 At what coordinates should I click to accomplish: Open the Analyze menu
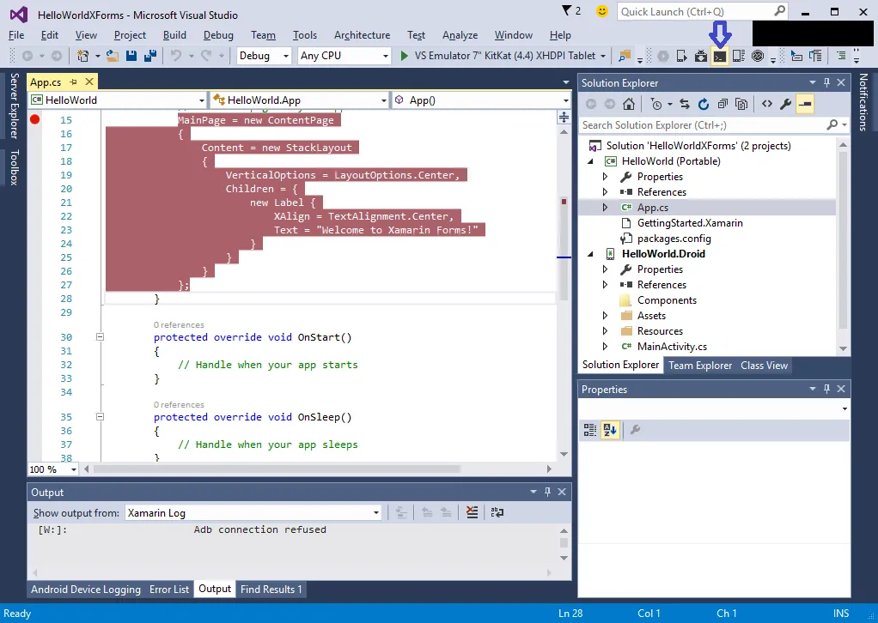tap(460, 35)
